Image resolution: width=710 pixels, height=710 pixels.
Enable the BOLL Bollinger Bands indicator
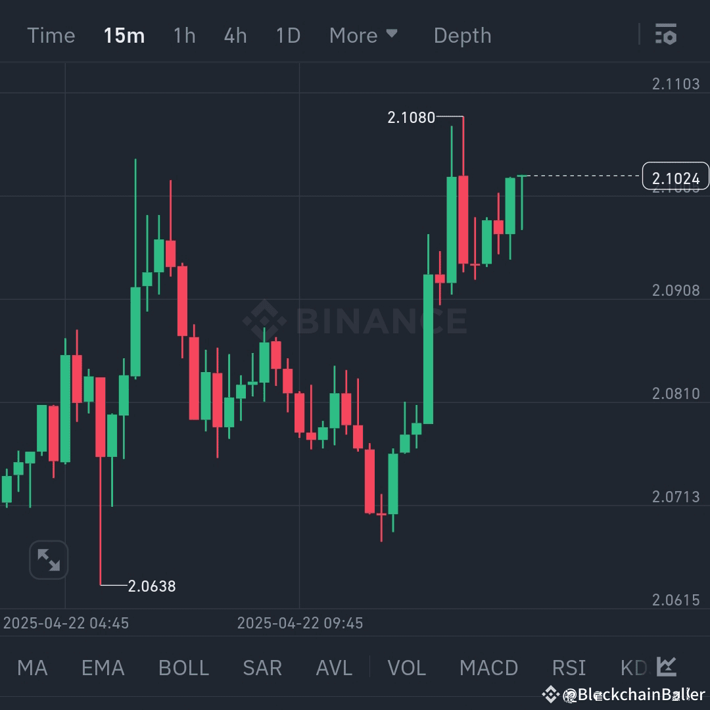coord(183,667)
